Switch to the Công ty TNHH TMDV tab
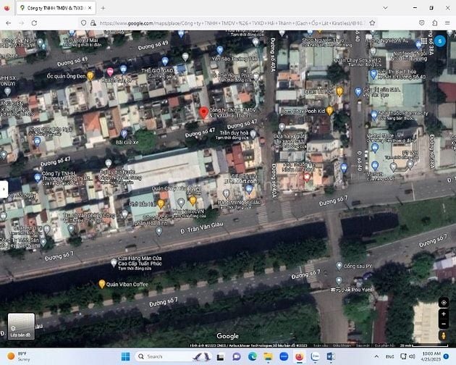Image resolution: width=456 pixels, height=365 pixels. click(55, 8)
